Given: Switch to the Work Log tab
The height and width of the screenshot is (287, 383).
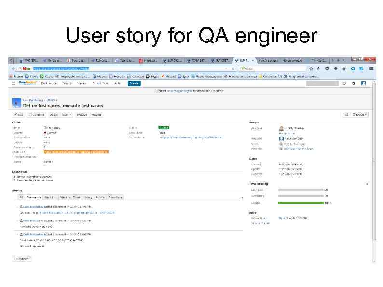Looking at the screenshot, I should 50,197.
